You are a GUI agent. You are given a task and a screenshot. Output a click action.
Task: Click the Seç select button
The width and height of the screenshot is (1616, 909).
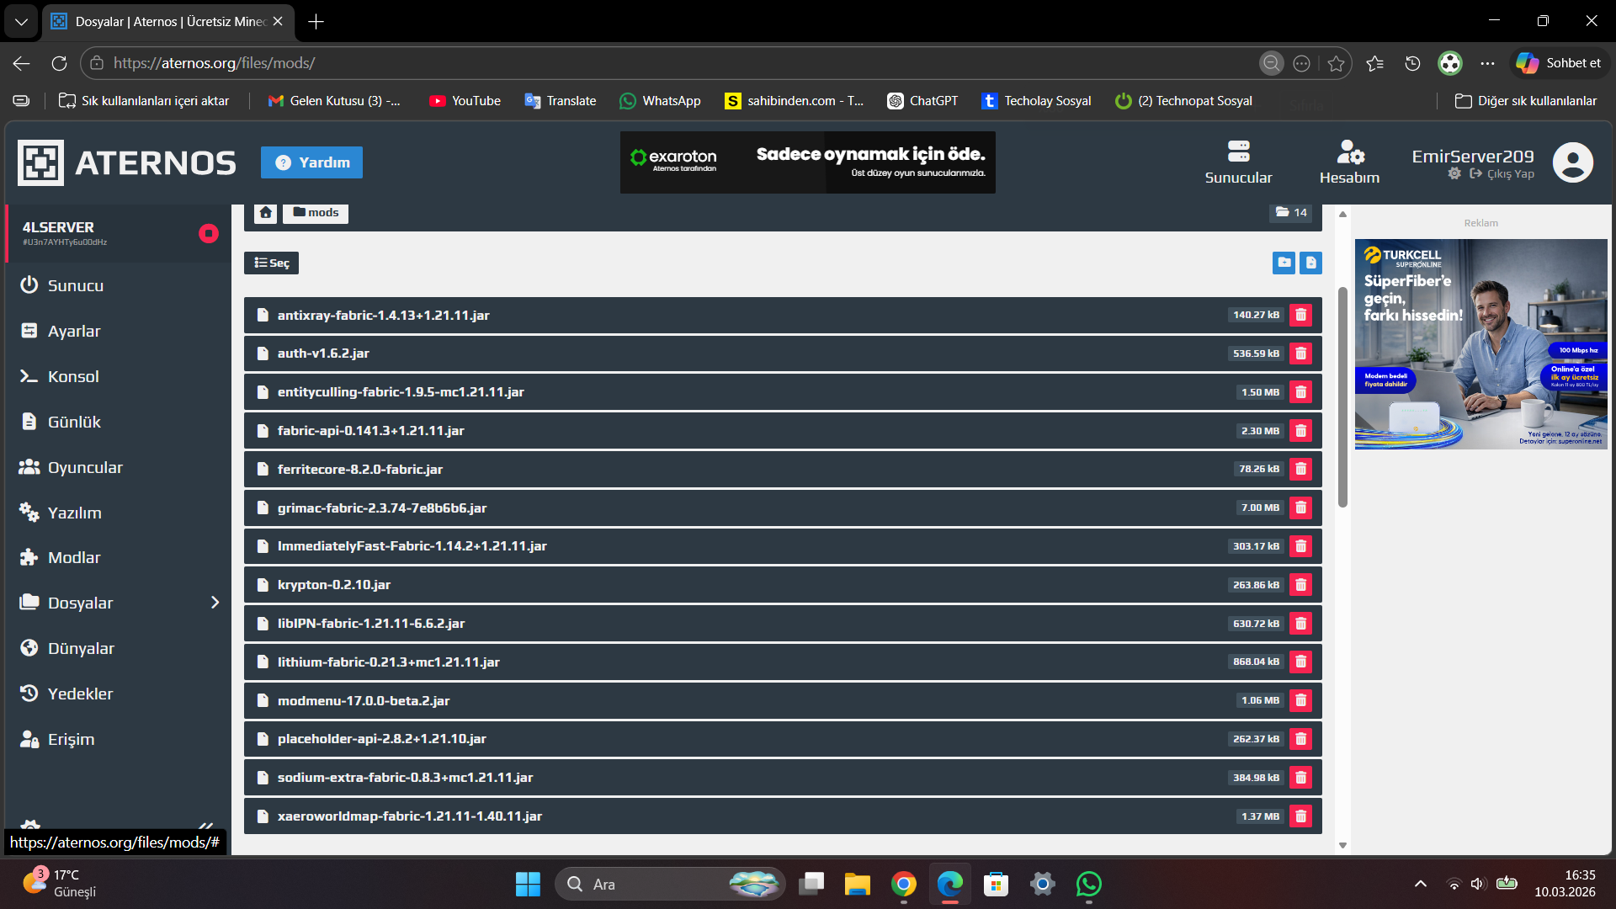271,263
